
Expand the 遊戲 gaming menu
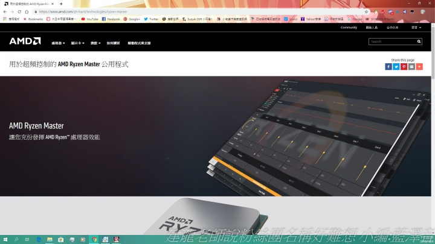(95, 43)
